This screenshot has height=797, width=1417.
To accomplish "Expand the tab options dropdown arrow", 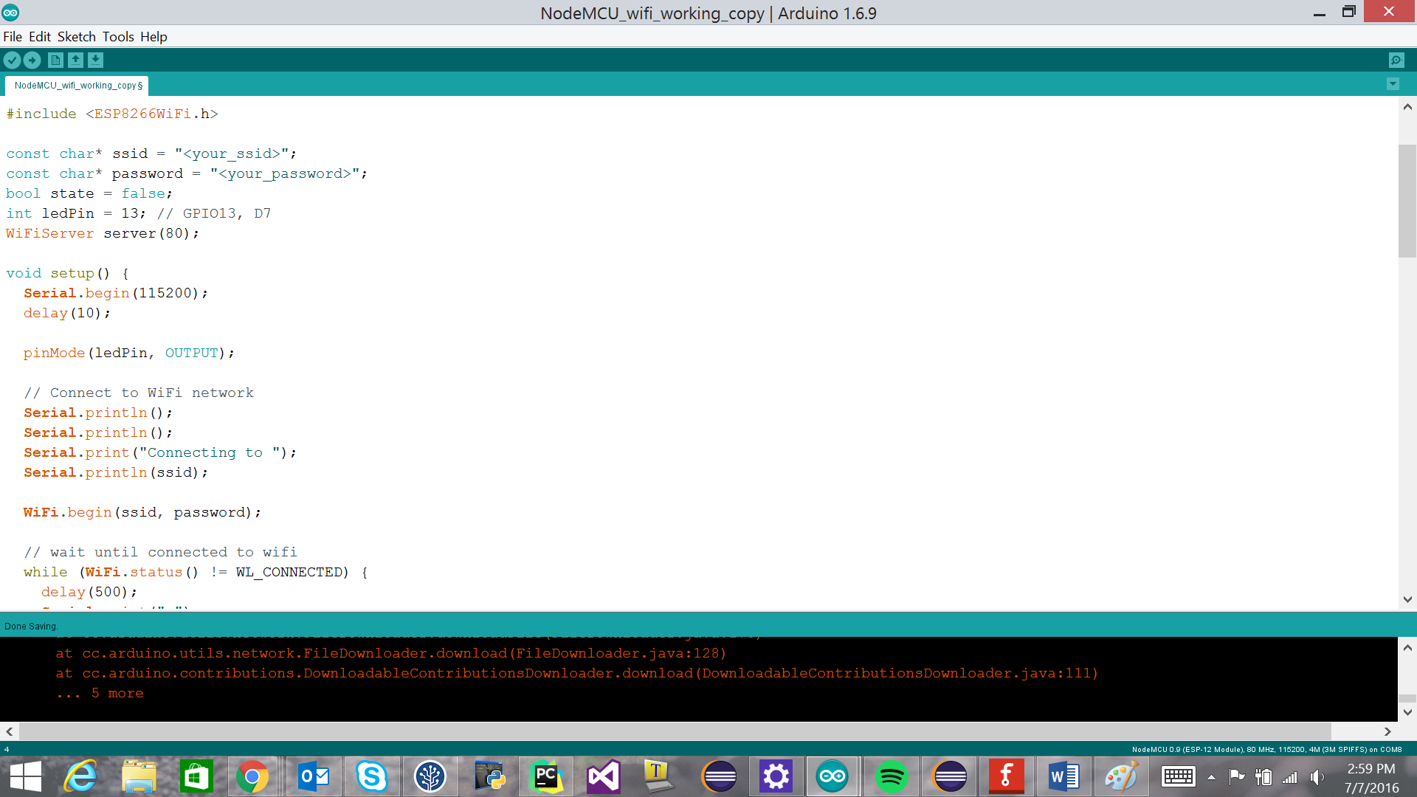I will coord(1393,84).
